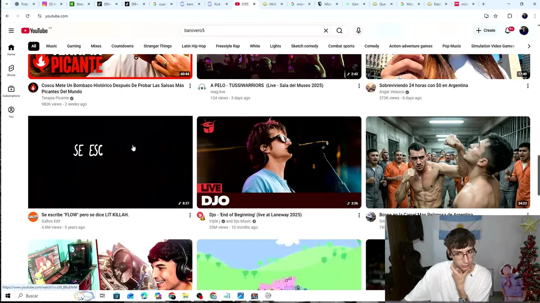
Task: Open the YouTube guide hamburger menu
Action: 11,30
